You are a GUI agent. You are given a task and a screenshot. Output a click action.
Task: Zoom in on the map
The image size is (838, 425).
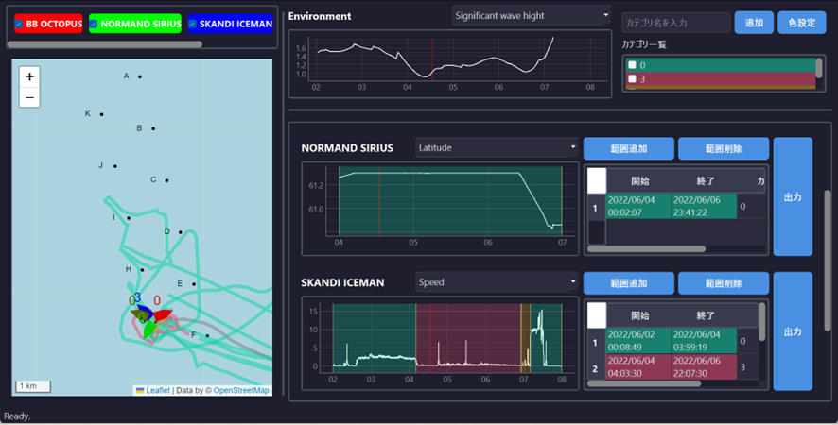coord(30,76)
